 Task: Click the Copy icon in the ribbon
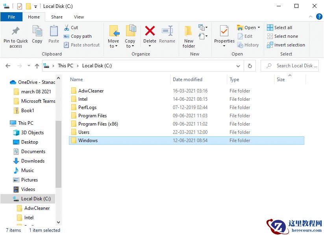(x=37, y=35)
